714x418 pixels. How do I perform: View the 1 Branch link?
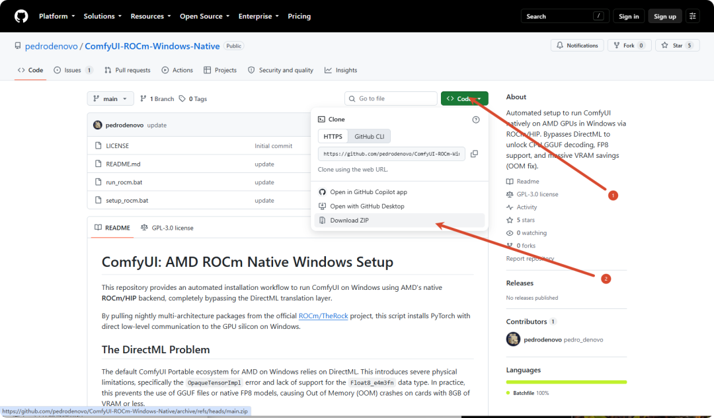click(157, 98)
